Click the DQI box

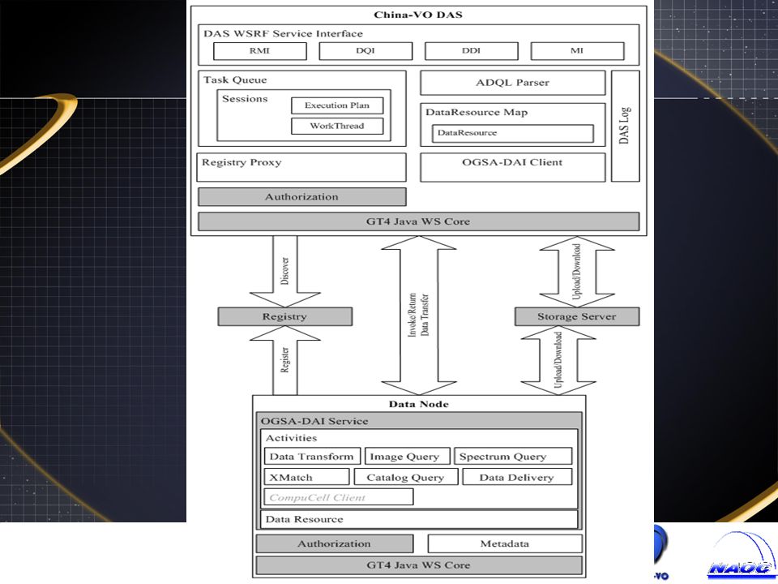tap(365, 50)
